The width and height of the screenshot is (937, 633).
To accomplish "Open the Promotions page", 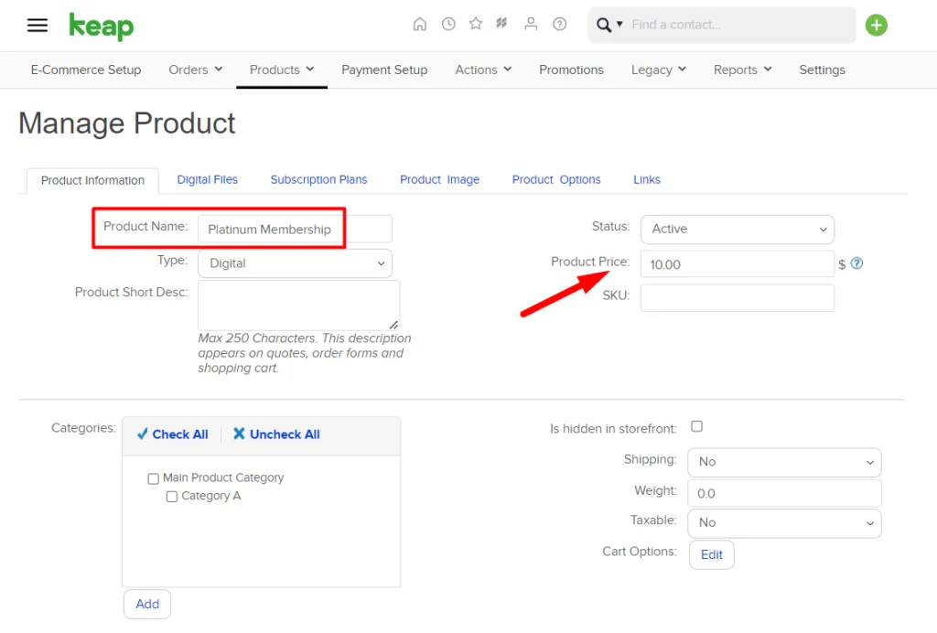I will (571, 70).
